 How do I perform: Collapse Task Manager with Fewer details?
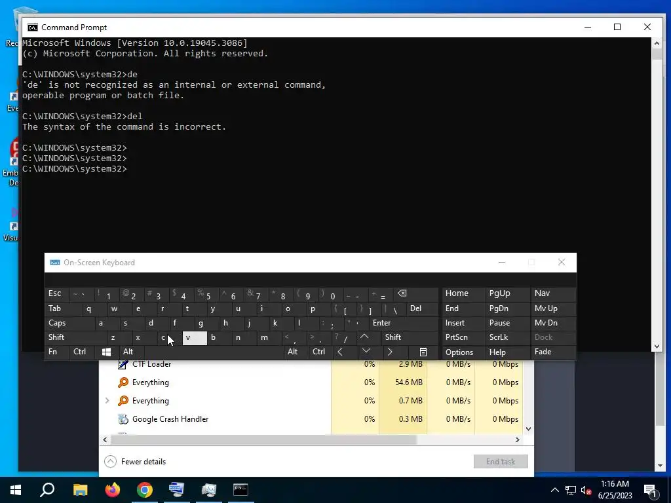[x=135, y=462]
